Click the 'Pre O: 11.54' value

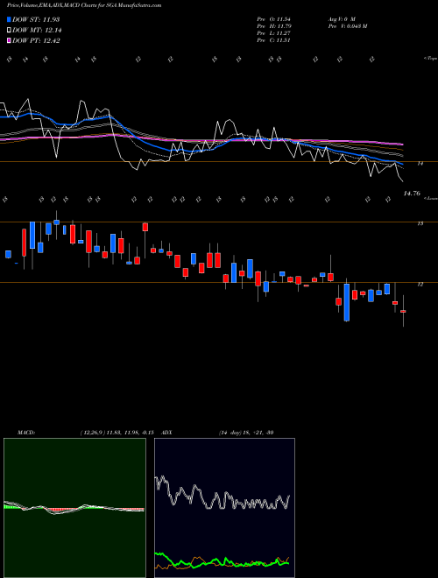point(274,18)
